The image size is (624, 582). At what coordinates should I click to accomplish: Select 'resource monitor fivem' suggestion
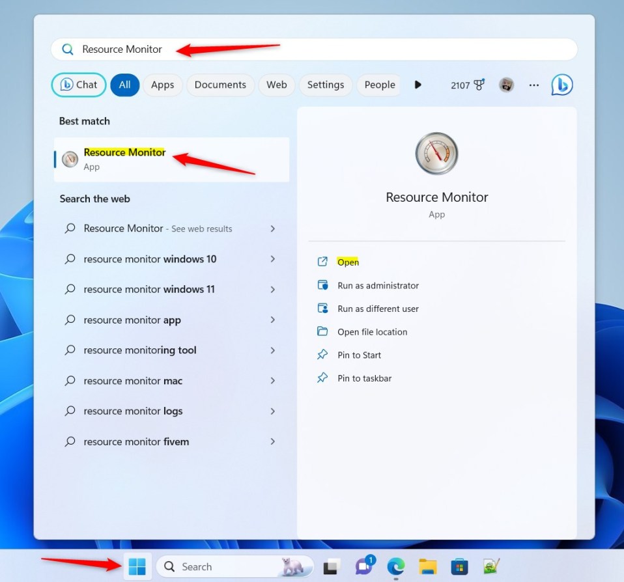(x=170, y=441)
